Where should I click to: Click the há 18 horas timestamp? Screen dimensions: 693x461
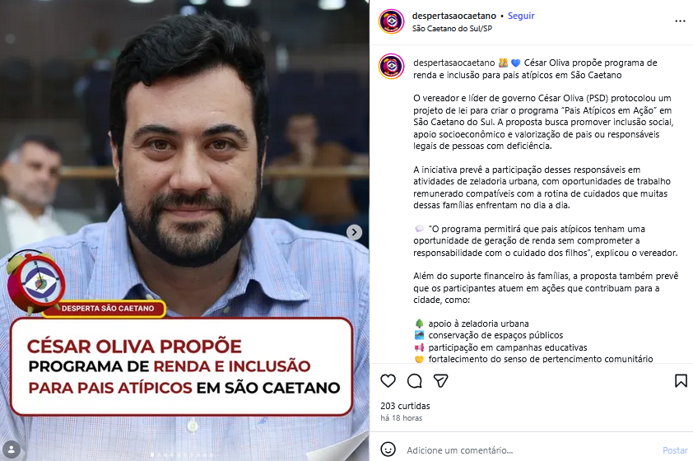[402, 417]
